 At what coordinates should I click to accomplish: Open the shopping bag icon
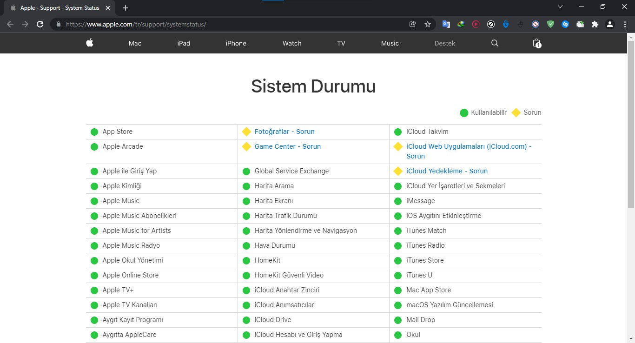coord(536,43)
